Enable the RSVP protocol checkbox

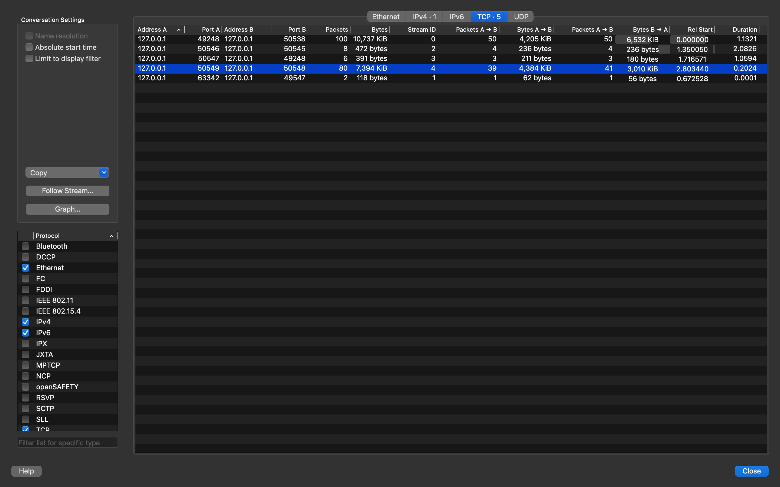(25, 398)
